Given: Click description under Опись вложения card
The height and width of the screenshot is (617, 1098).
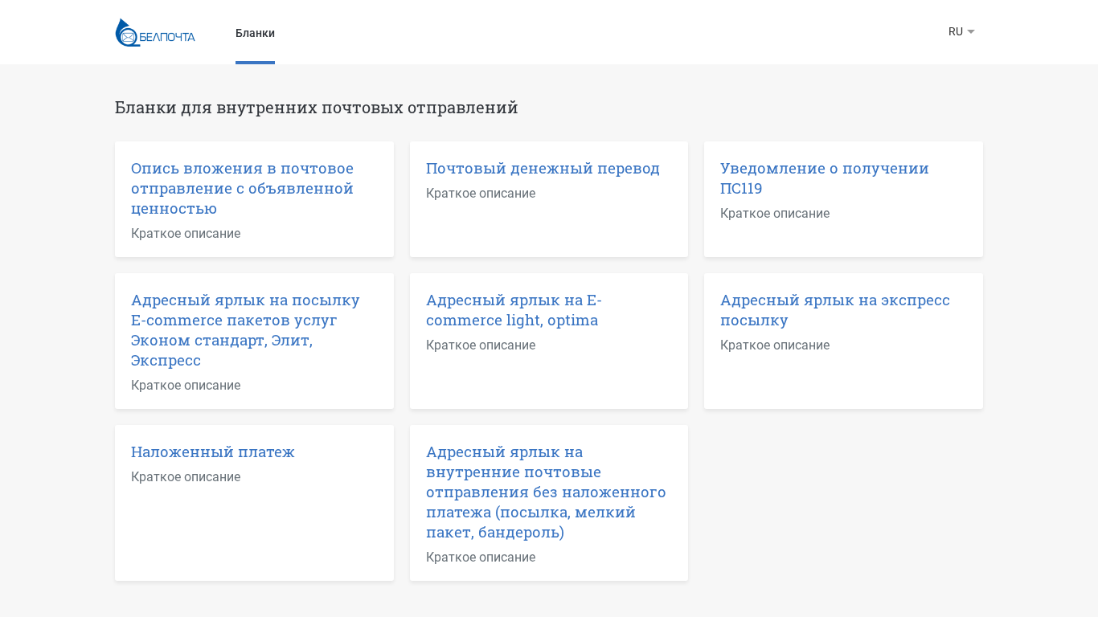Looking at the screenshot, I should pyautogui.click(x=186, y=234).
